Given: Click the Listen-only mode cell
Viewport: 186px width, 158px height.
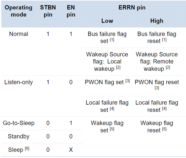Looking at the screenshot, I should pos(19,82).
